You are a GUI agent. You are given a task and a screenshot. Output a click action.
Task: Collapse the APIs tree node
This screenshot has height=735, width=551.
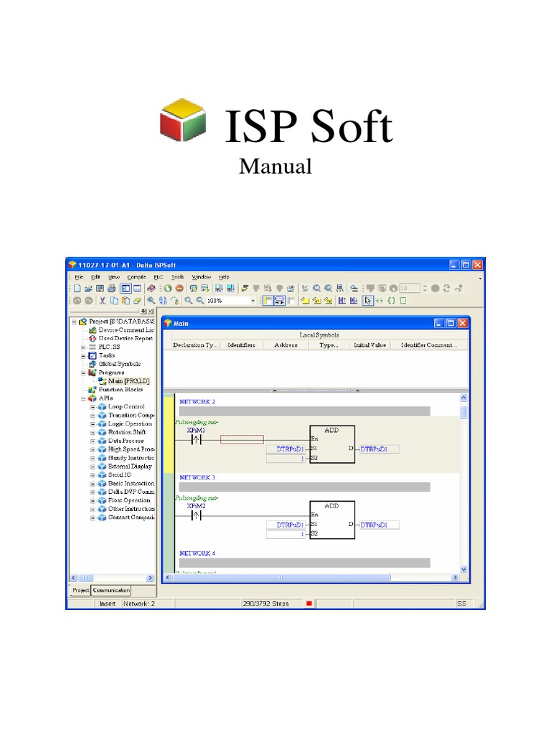[x=83, y=398]
